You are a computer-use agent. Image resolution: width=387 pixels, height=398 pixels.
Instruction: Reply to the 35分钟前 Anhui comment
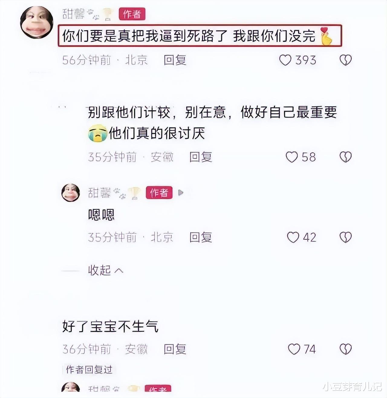coord(201,157)
